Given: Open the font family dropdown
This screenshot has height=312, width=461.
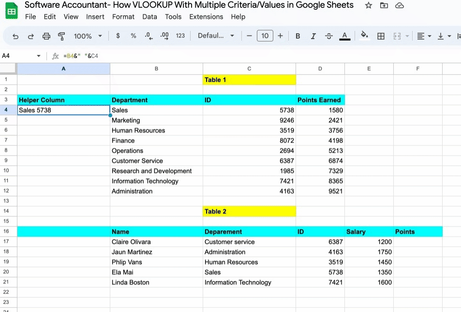Looking at the screenshot, I should click(x=216, y=36).
